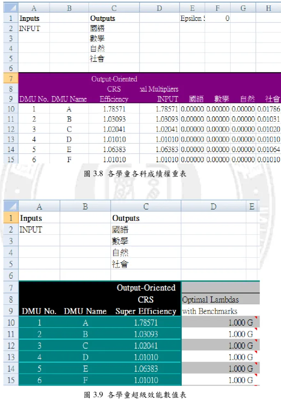Image resolution: width=281 pixels, height=399 pixels.
Task: Click the 社會 column header in the purple band
Action: click(272, 99)
